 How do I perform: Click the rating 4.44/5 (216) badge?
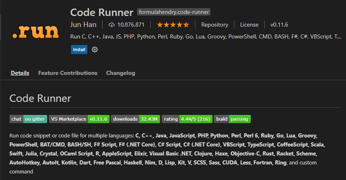187,119
